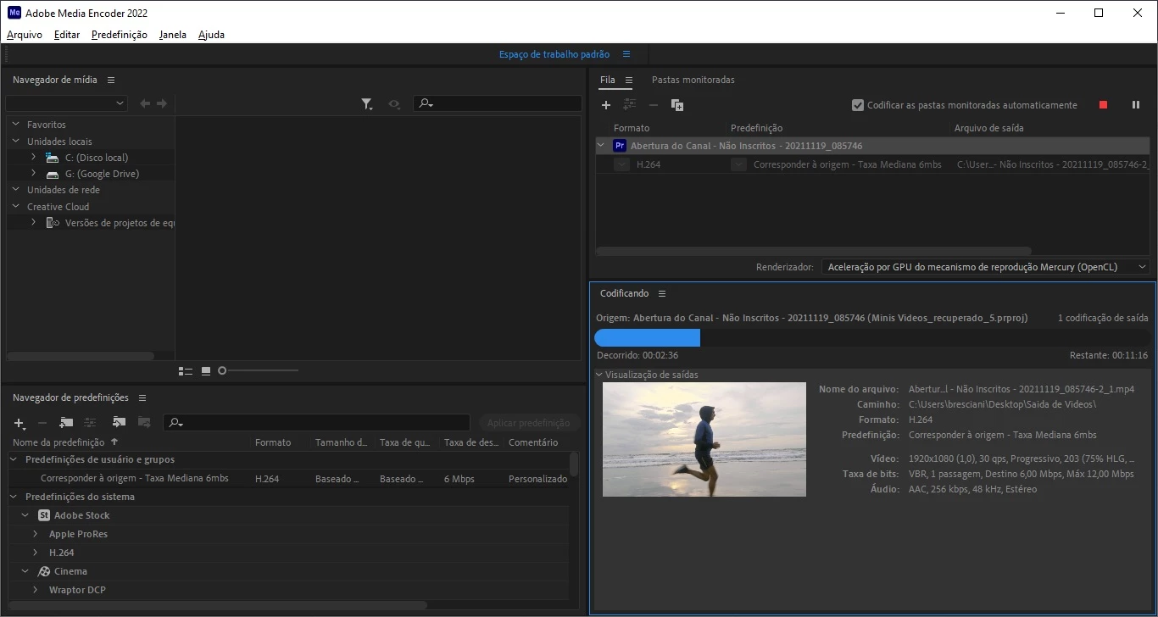Expand the C: (Disco local) drive

pyautogui.click(x=33, y=157)
